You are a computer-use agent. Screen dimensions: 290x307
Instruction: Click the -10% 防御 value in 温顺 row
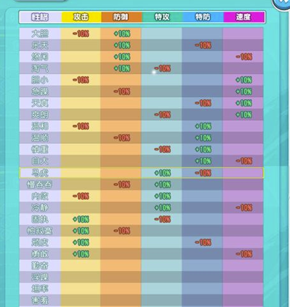tap(122, 138)
